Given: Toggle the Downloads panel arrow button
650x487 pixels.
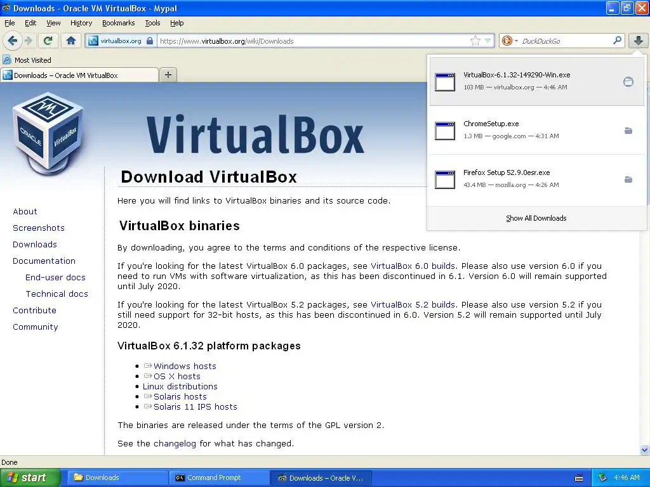Looking at the screenshot, I should tap(639, 41).
